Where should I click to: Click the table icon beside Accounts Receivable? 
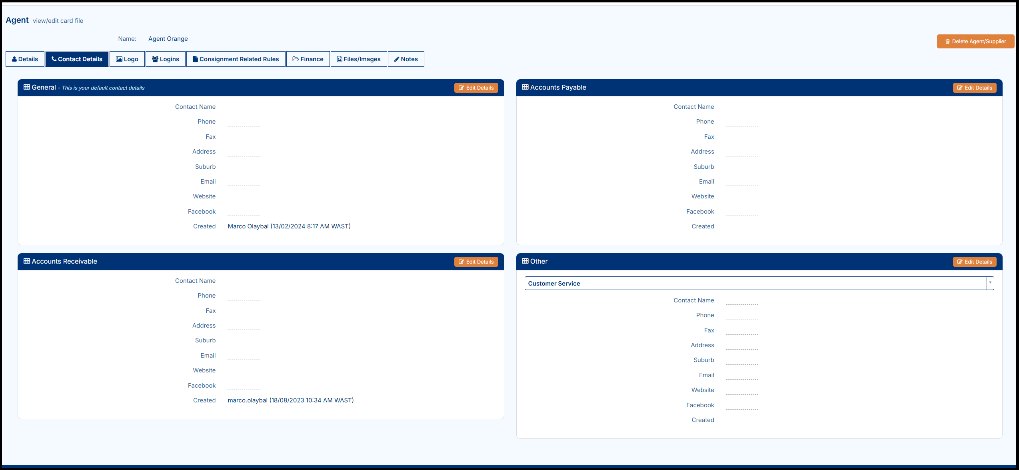27,261
